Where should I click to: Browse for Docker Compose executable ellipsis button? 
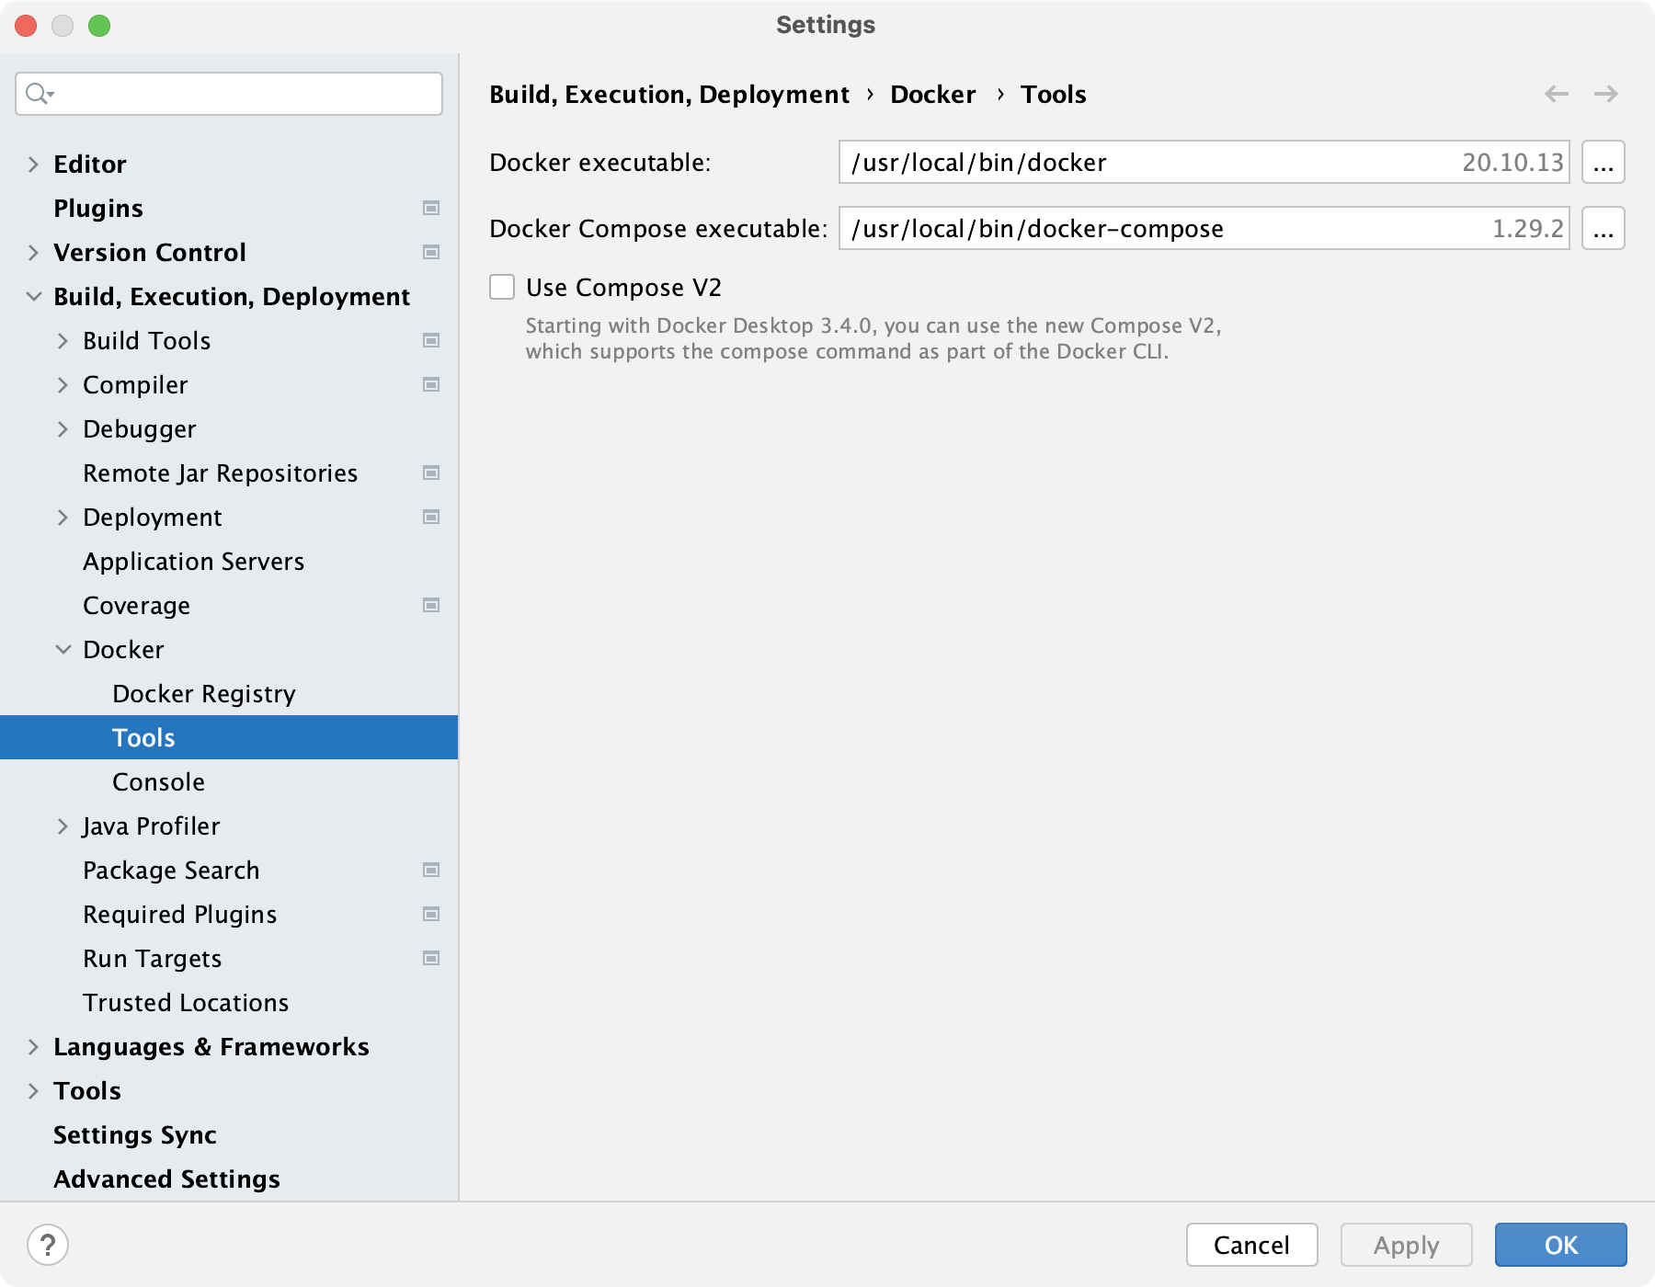coord(1604,229)
